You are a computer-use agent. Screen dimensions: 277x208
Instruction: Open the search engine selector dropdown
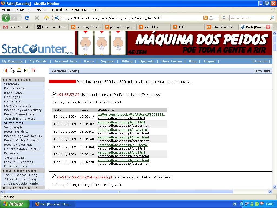(225, 18)
